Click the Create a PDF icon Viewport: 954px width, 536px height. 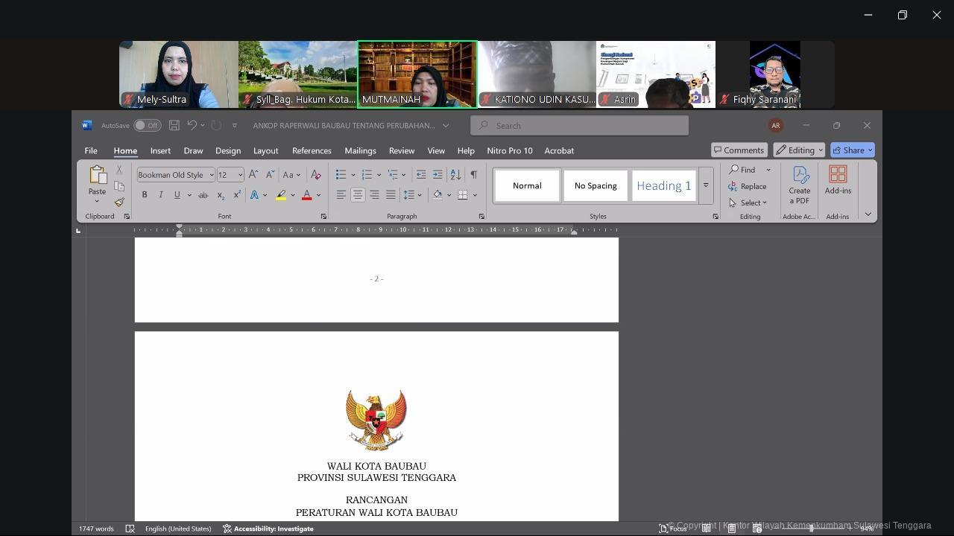pyautogui.click(x=800, y=185)
